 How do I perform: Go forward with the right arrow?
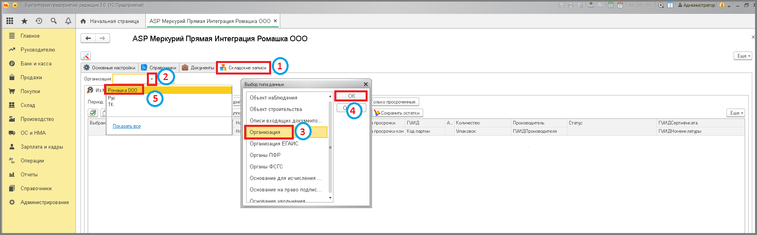tap(102, 38)
